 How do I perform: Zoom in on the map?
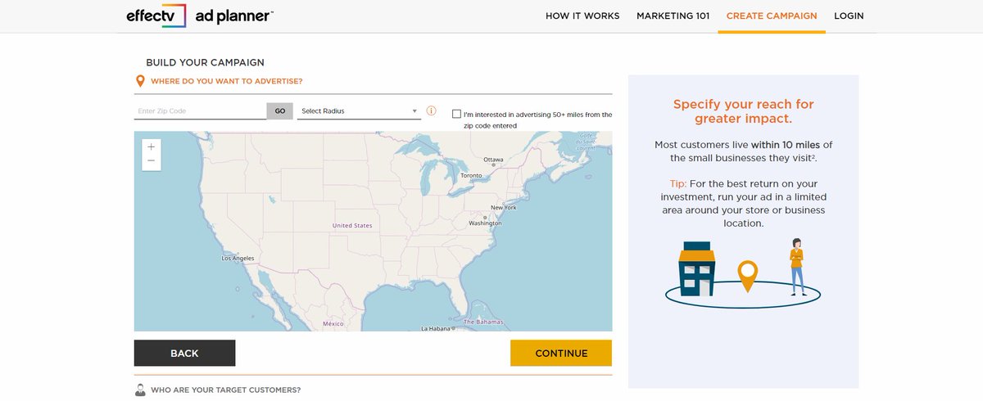click(x=151, y=147)
